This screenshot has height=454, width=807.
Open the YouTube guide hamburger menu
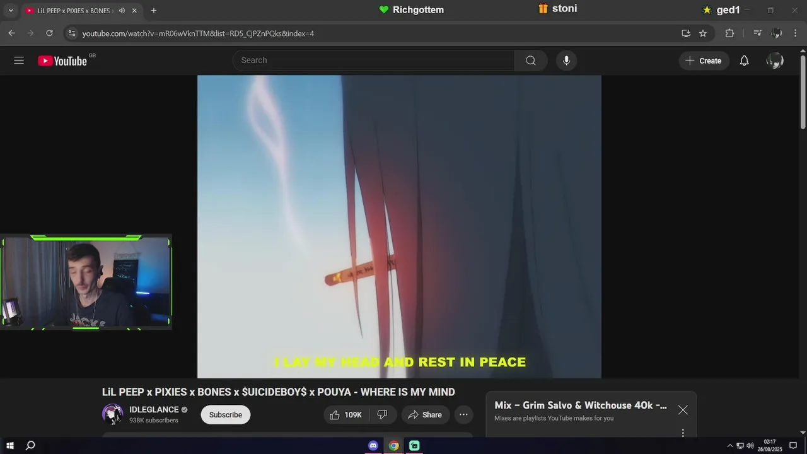(x=19, y=61)
